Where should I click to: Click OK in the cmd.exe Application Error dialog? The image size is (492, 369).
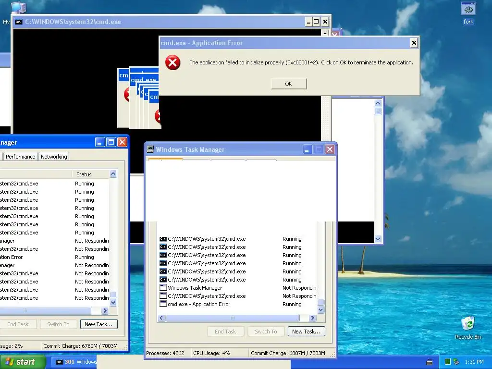click(288, 84)
